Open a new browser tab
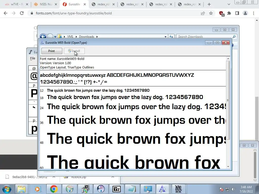This screenshot has height=194, width=259. (x=209, y=5)
